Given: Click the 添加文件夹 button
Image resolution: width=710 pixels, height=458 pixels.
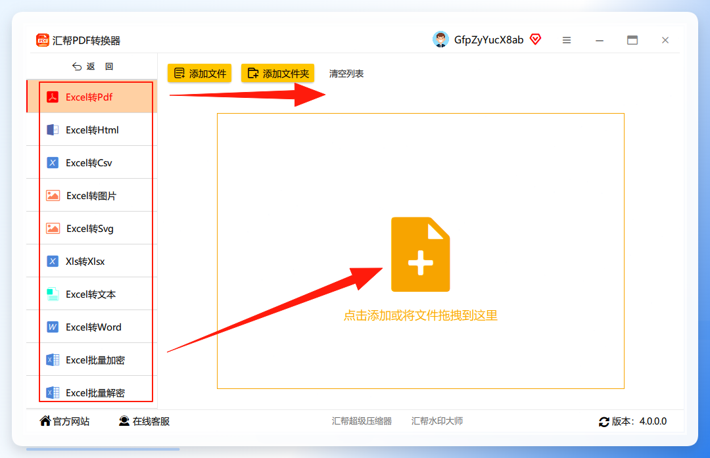Looking at the screenshot, I should [277, 74].
